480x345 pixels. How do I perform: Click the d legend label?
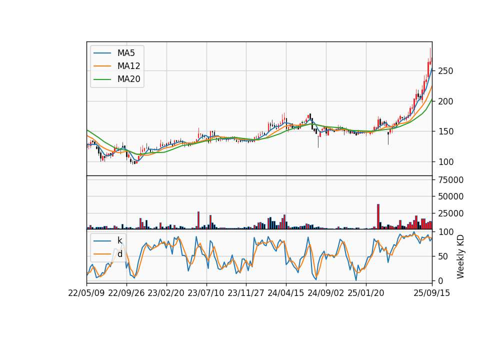tap(119, 254)
